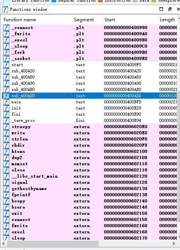
Task: Select the extern execl function name
Action: [x=18, y=232]
